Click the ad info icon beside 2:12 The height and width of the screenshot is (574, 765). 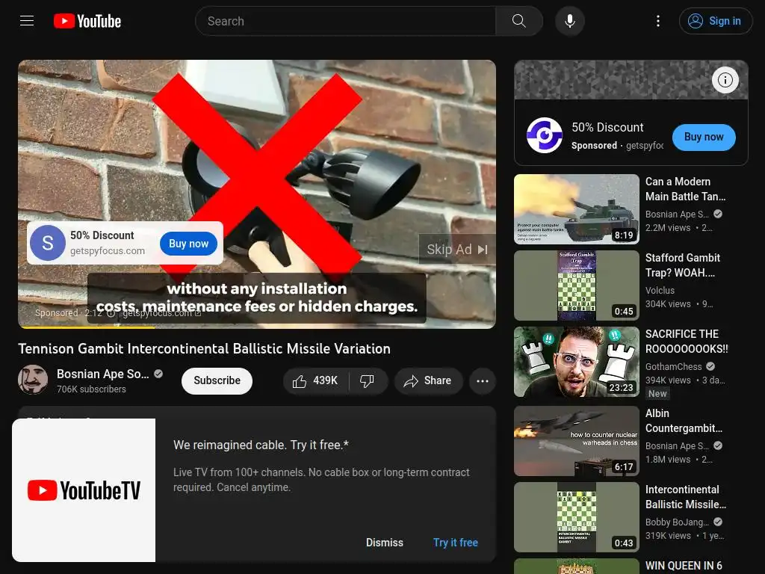click(111, 313)
